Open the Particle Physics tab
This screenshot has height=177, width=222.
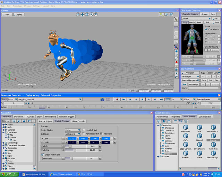45,121
